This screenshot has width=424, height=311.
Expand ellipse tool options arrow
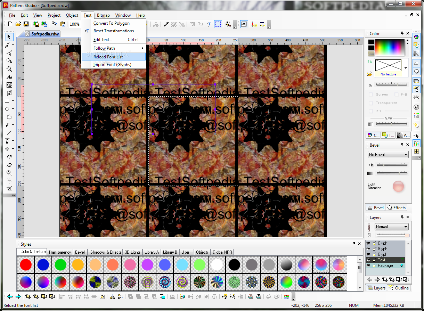pyautogui.click(x=13, y=109)
